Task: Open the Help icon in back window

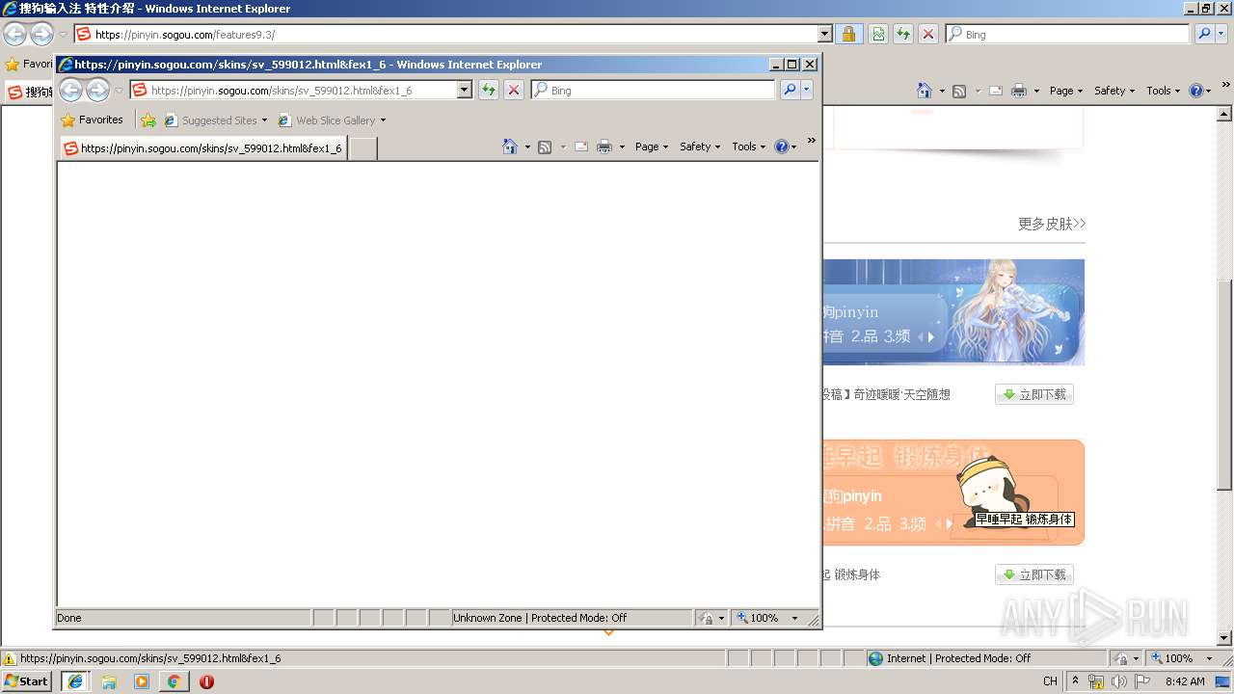Action: pyautogui.click(x=1195, y=91)
